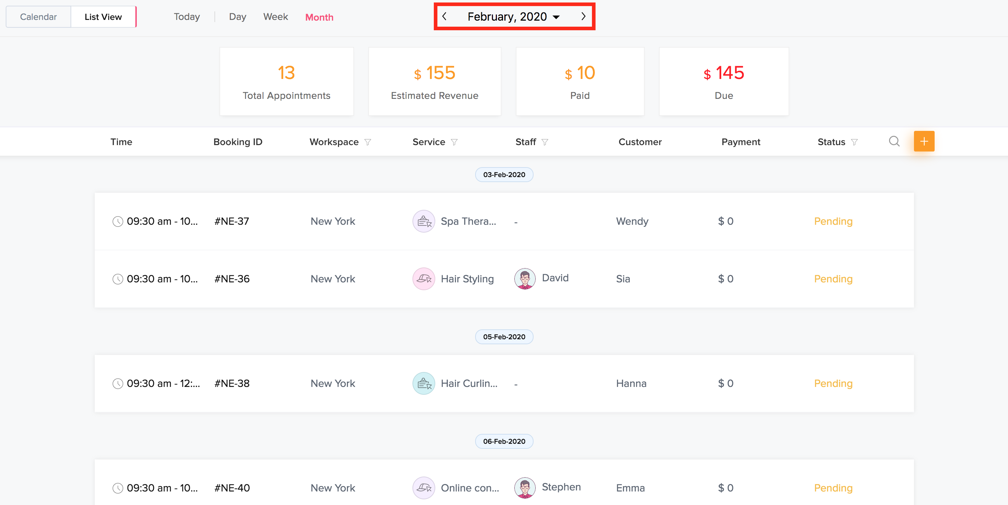Open booking #NE-36

click(232, 279)
